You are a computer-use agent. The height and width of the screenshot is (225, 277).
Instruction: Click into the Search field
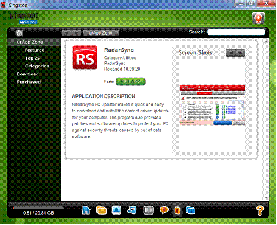(x=236, y=32)
